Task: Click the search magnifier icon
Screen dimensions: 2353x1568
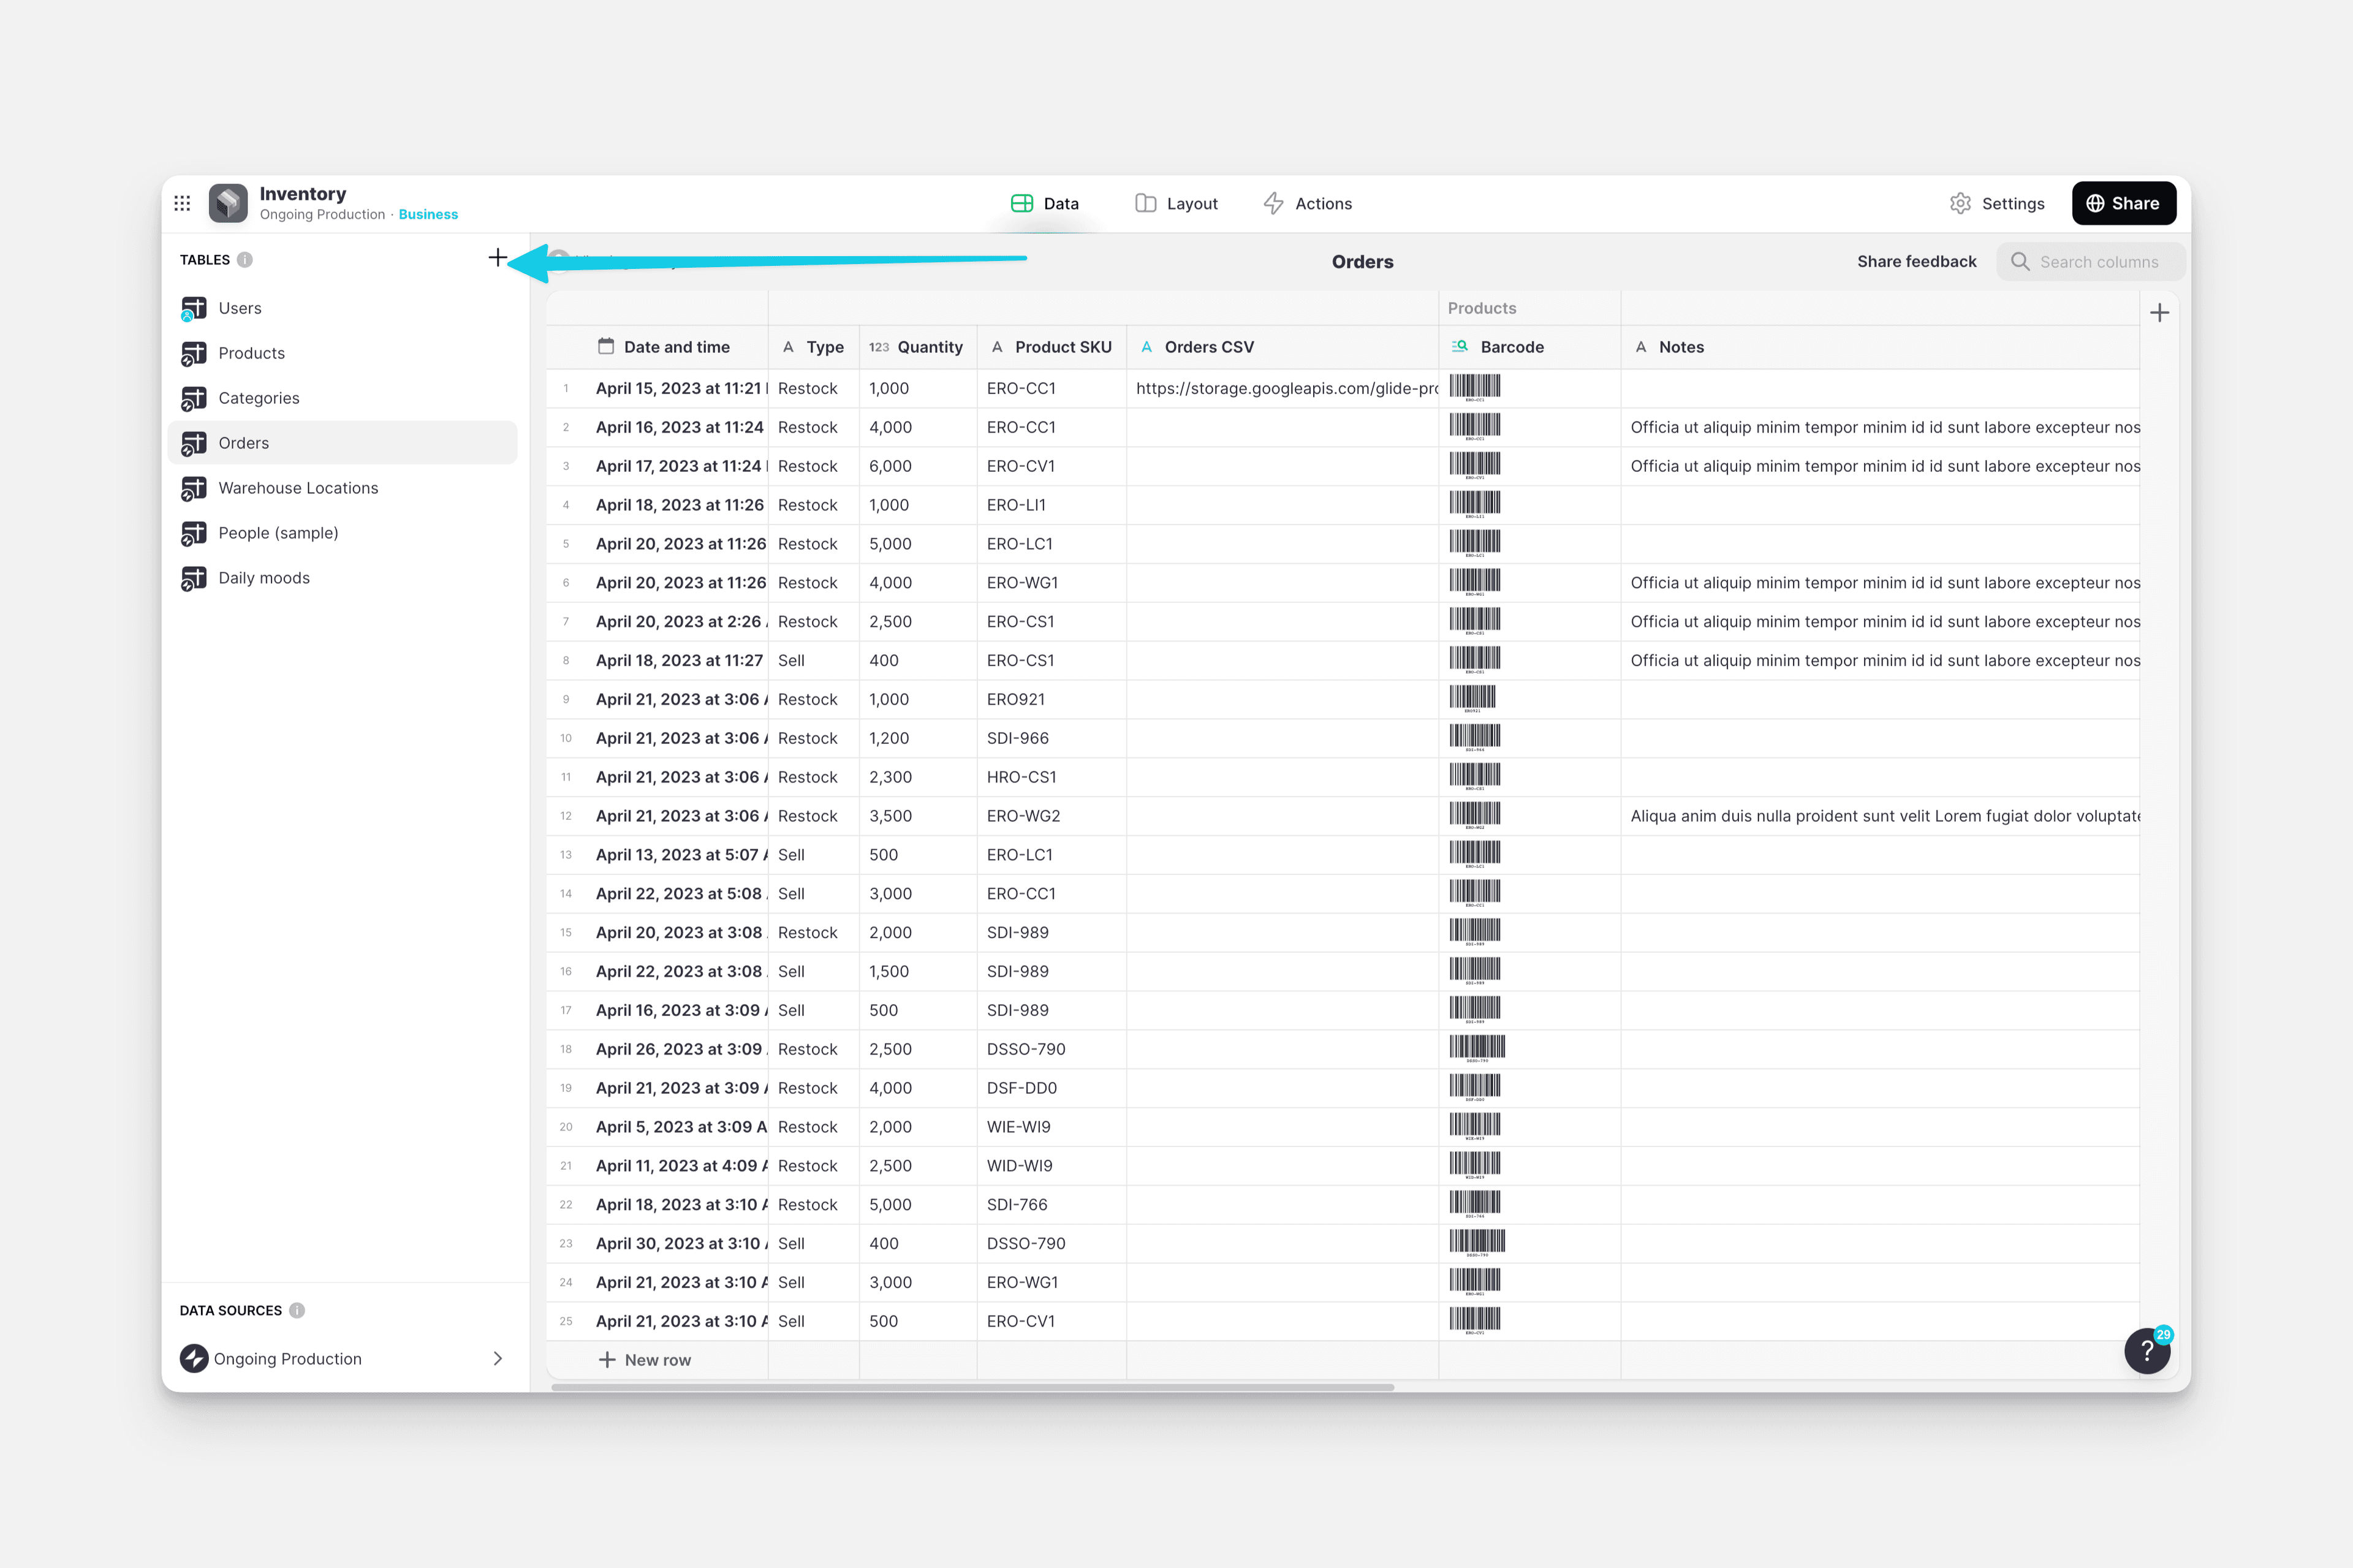Action: (x=2020, y=262)
